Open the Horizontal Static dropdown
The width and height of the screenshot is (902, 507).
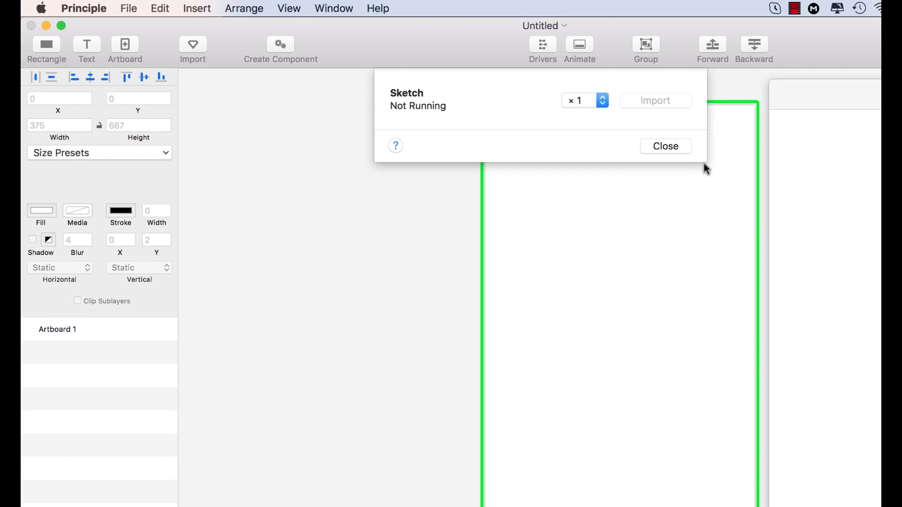pyautogui.click(x=60, y=268)
